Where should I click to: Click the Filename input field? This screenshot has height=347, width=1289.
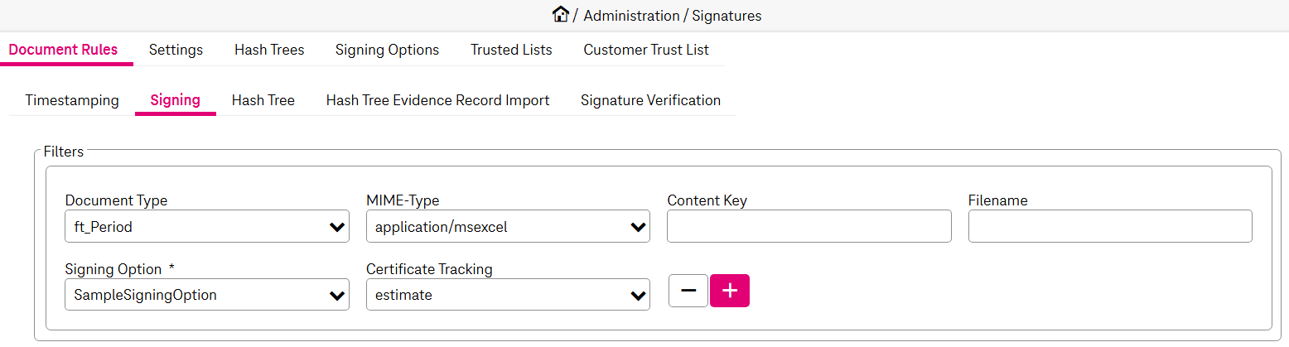click(x=1110, y=226)
